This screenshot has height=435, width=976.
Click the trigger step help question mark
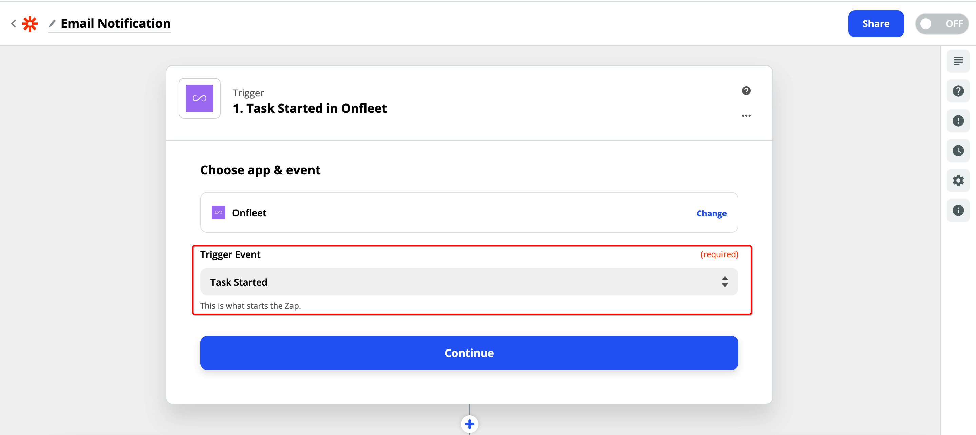pos(746,91)
